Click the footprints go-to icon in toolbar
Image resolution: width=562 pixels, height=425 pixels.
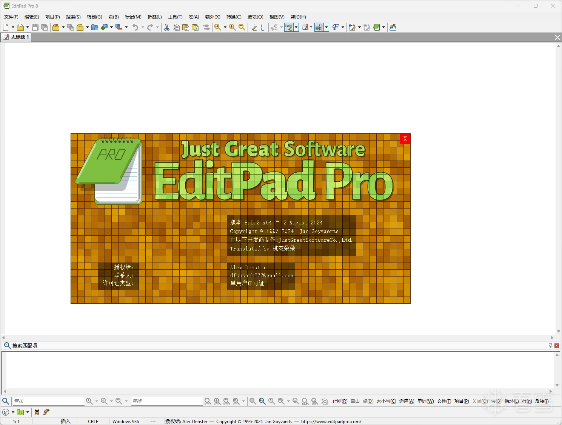[206, 27]
